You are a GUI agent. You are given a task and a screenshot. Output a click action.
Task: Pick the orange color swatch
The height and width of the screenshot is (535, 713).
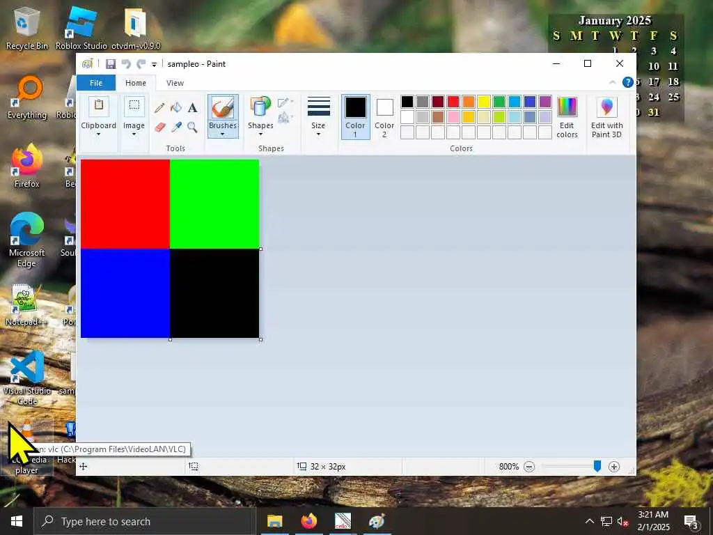click(469, 102)
